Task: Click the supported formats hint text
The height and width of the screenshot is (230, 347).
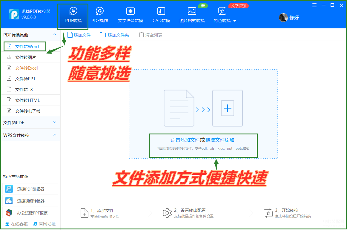Action: point(203,148)
